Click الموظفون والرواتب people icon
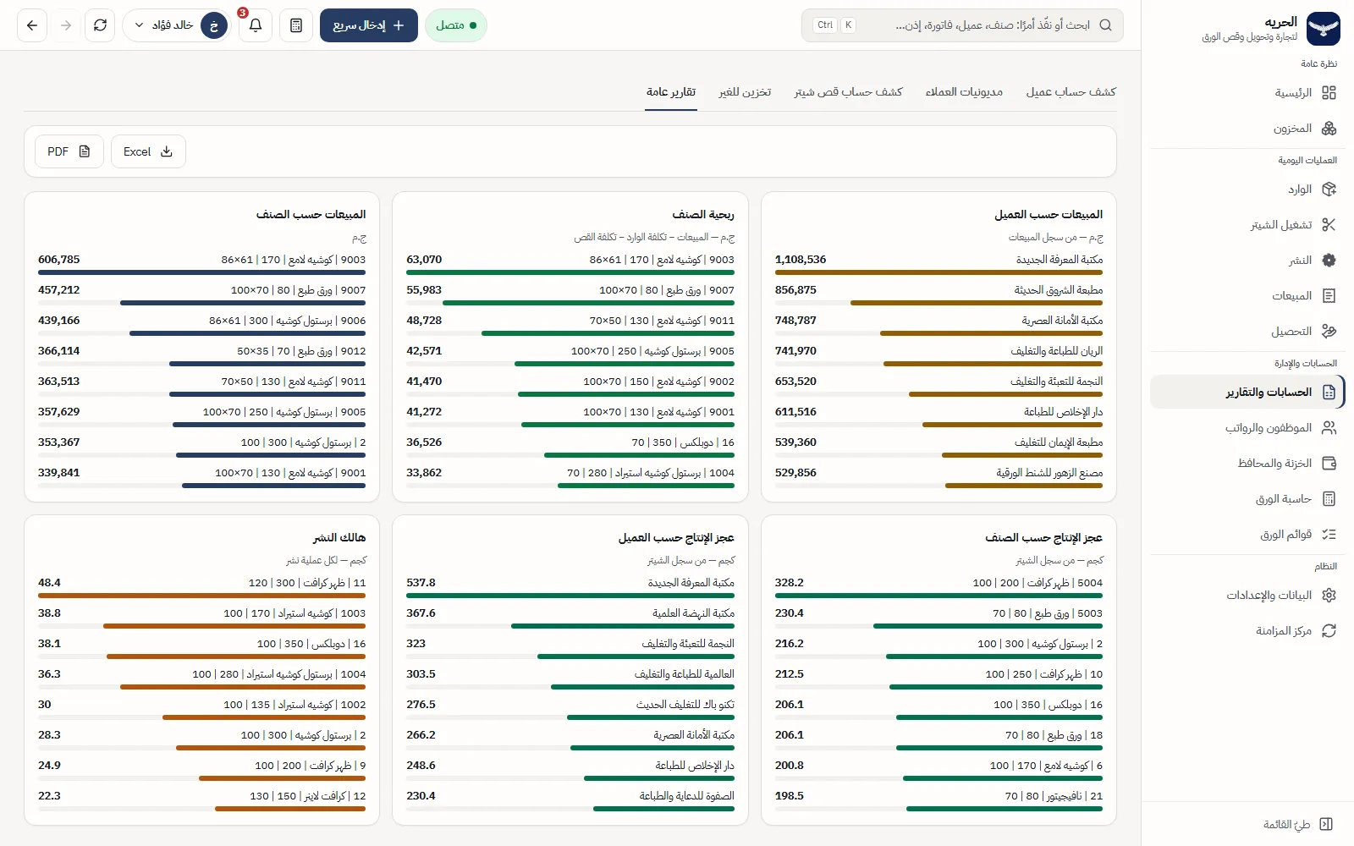The height and width of the screenshot is (846, 1354). (1329, 428)
